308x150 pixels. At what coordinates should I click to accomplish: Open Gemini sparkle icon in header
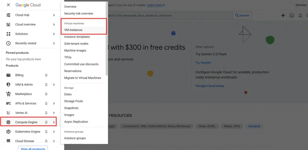click(283, 16)
